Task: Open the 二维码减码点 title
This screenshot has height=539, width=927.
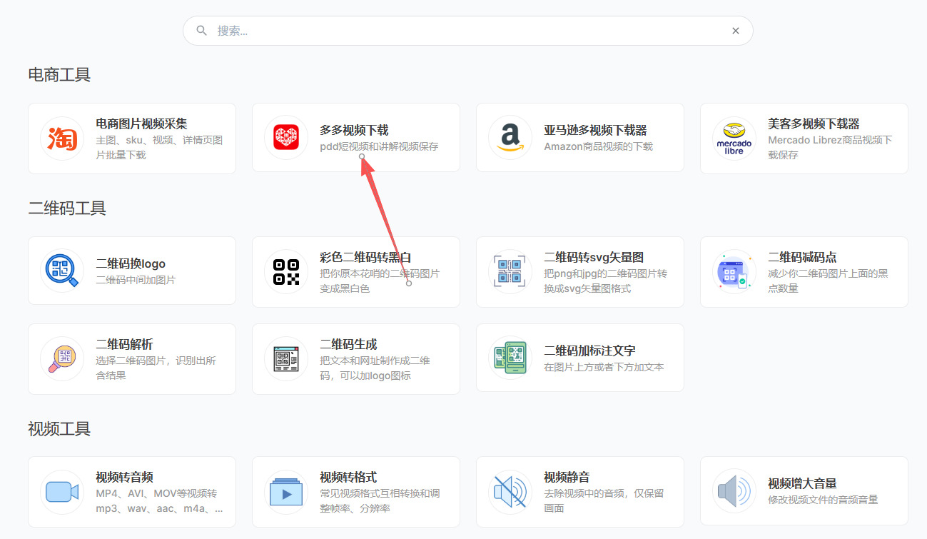Action: (802, 257)
